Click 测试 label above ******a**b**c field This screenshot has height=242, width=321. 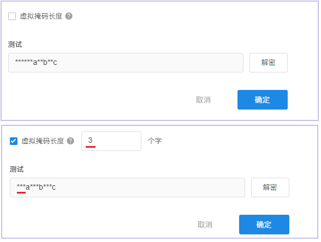(15, 44)
